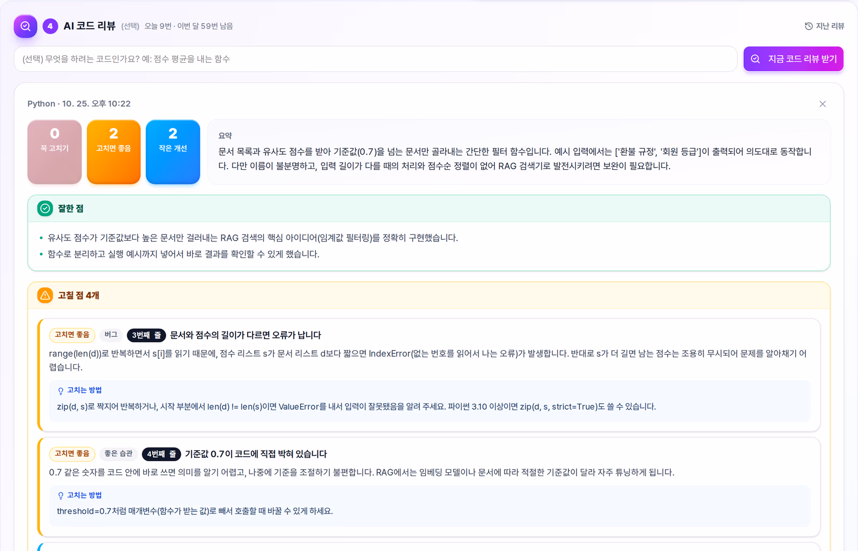The width and height of the screenshot is (858, 551).
Task: Click the summary paragraph starting 문서 목록과 유사도 점수를
Action: pyautogui.click(x=515, y=158)
